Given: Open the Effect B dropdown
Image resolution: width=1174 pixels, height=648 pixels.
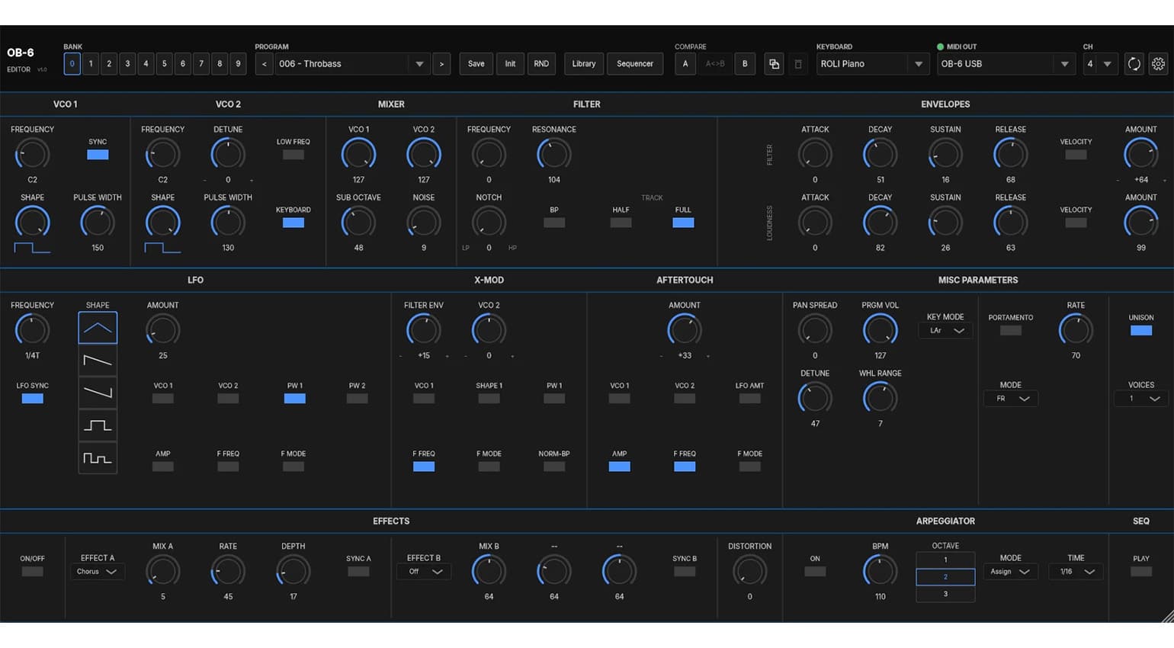Looking at the screenshot, I should point(424,572).
